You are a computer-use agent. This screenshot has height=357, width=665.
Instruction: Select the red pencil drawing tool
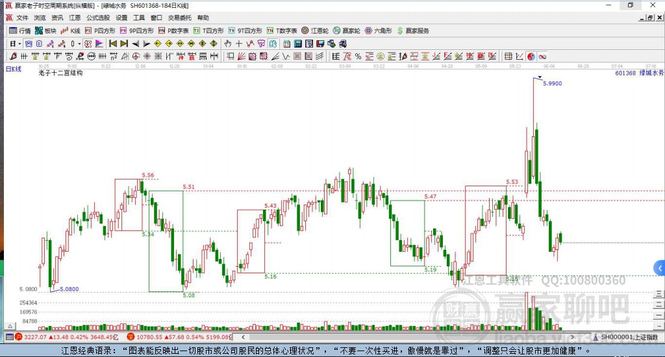click(x=13, y=56)
